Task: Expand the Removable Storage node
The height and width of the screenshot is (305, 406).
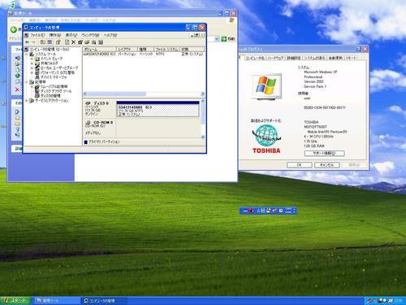Action: [x=32, y=87]
